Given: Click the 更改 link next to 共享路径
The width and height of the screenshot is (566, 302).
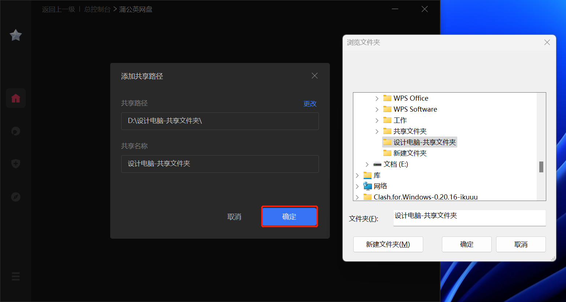Looking at the screenshot, I should pos(310,104).
